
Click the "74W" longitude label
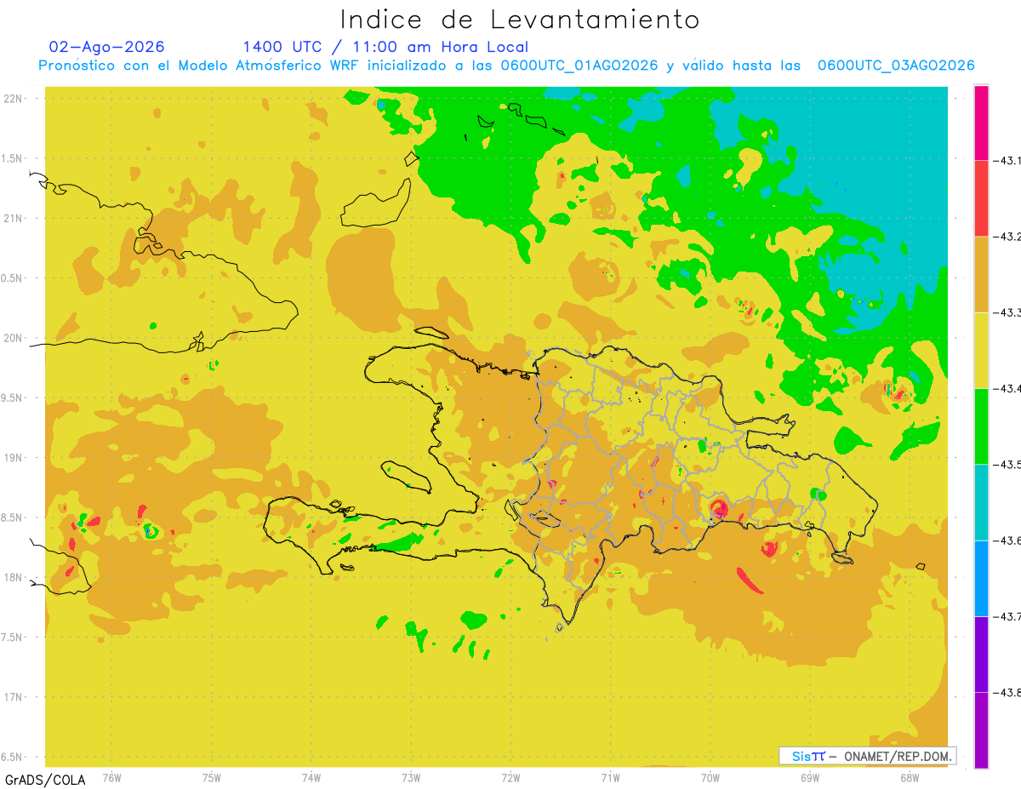[x=311, y=777]
